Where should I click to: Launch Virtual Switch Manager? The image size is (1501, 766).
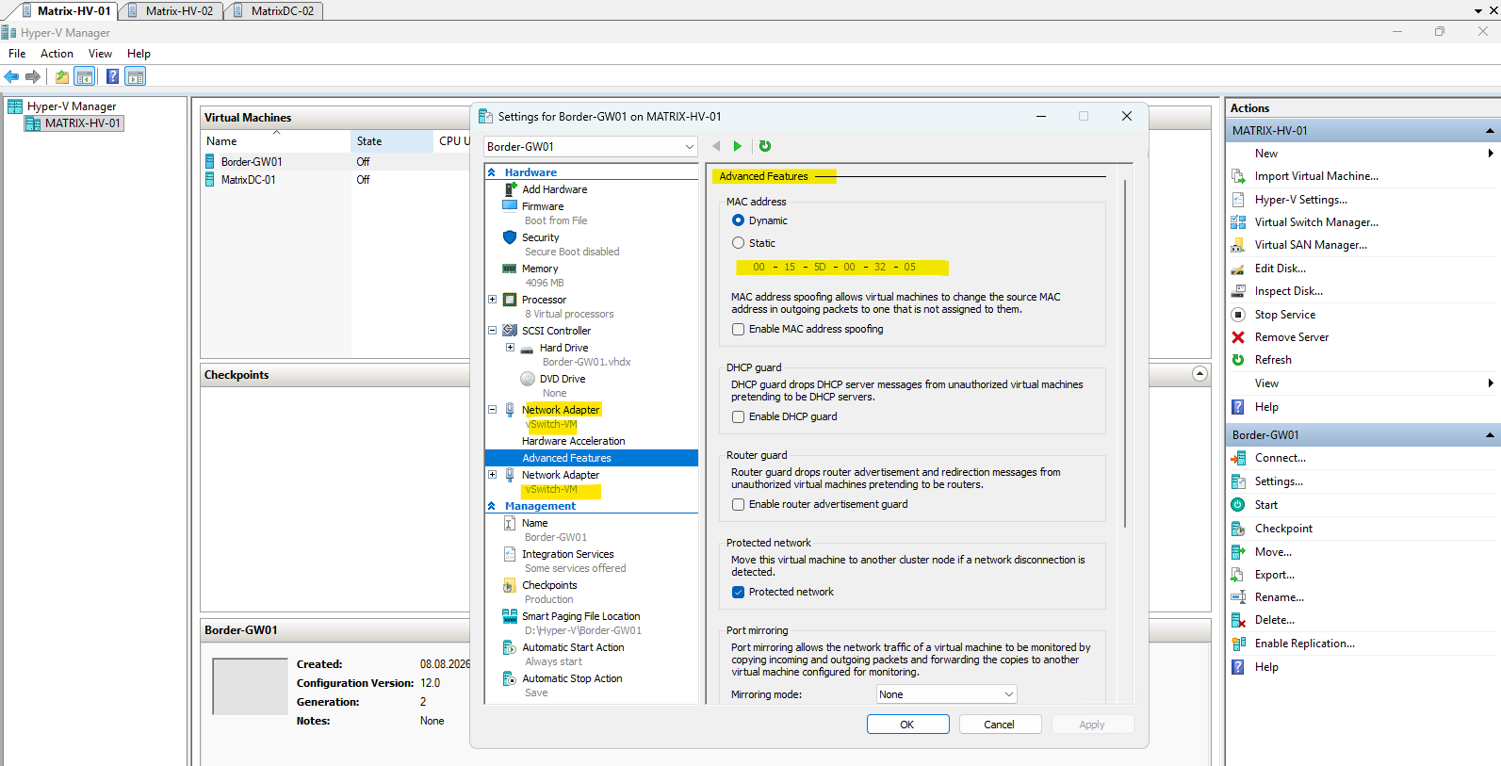tap(1316, 222)
